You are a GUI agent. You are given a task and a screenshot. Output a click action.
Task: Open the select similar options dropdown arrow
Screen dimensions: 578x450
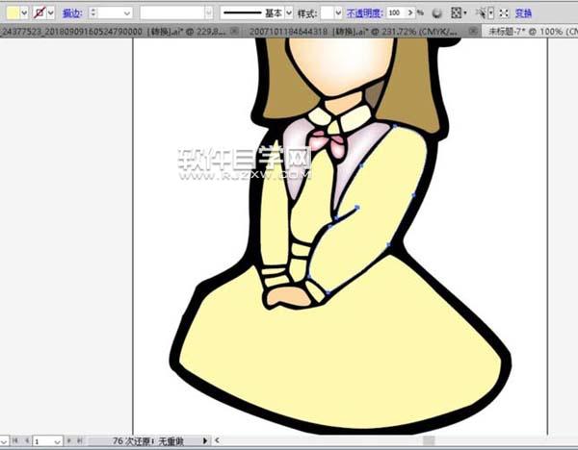pos(491,13)
